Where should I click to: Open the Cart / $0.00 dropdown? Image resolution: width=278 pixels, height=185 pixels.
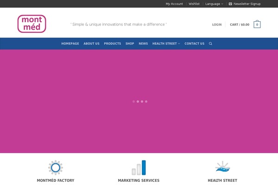click(240, 25)
